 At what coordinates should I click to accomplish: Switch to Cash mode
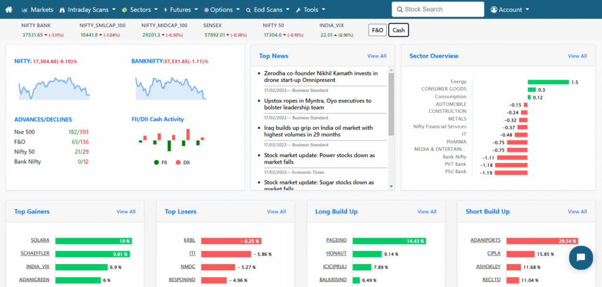[x=398, y=31]
